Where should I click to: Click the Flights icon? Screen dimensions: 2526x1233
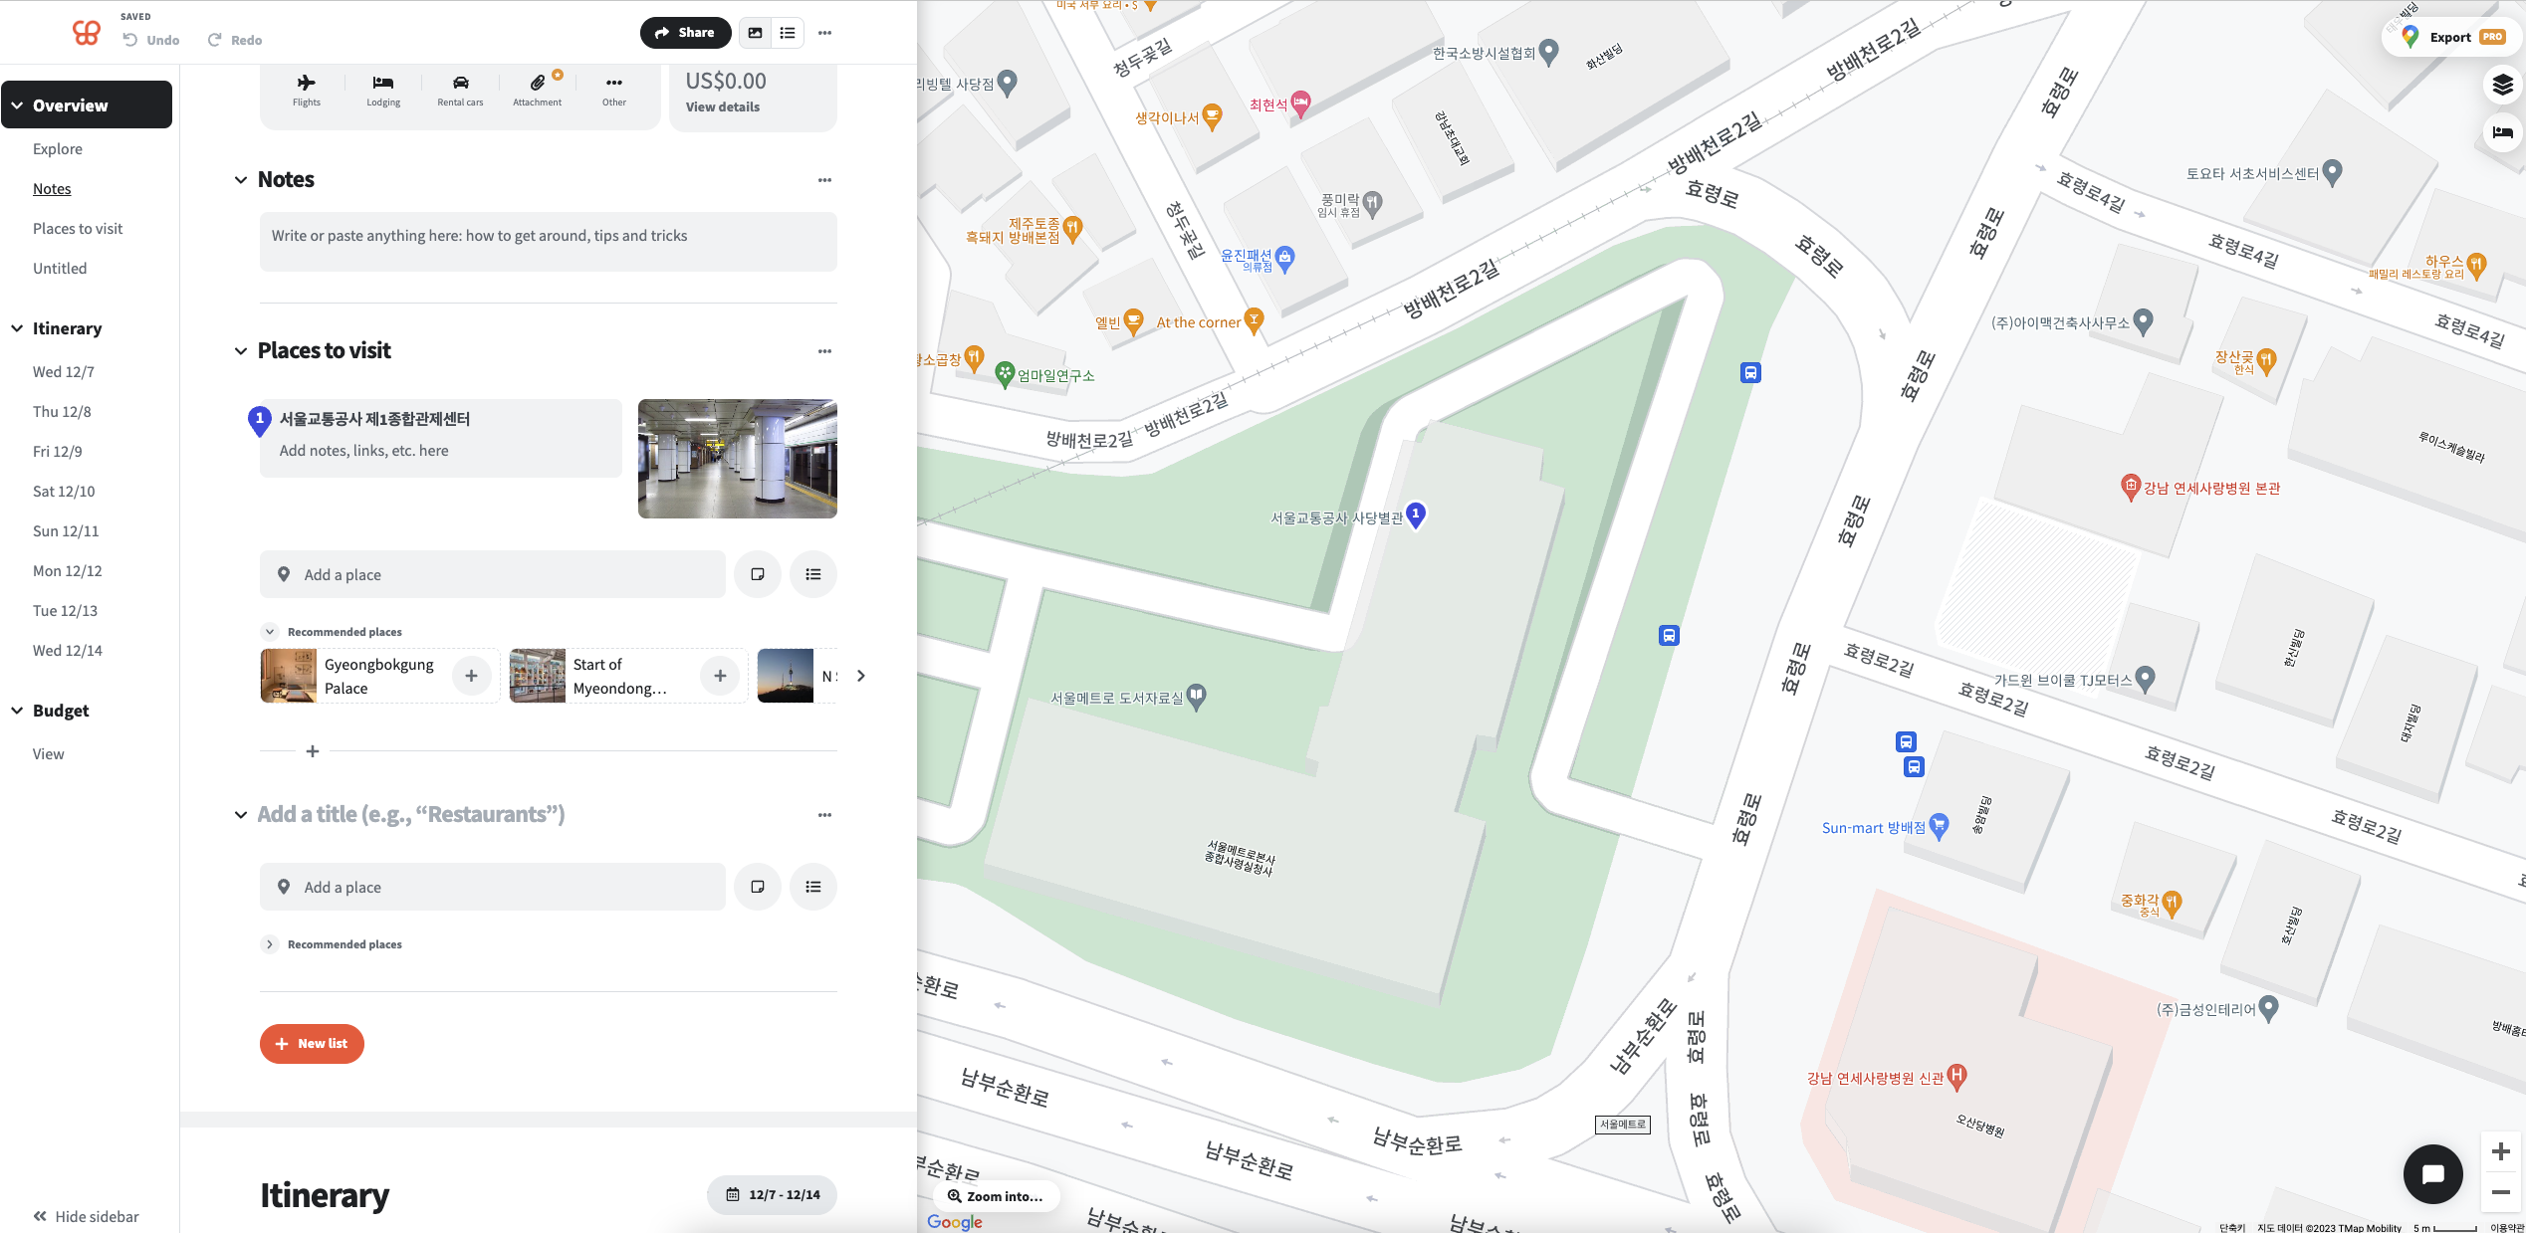click(x=306, y=84)
